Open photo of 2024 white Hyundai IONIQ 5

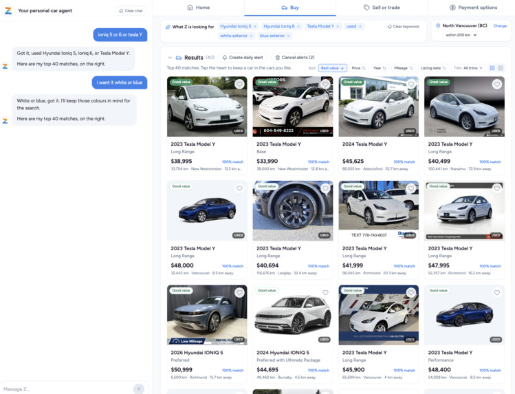tap(293, 315)
